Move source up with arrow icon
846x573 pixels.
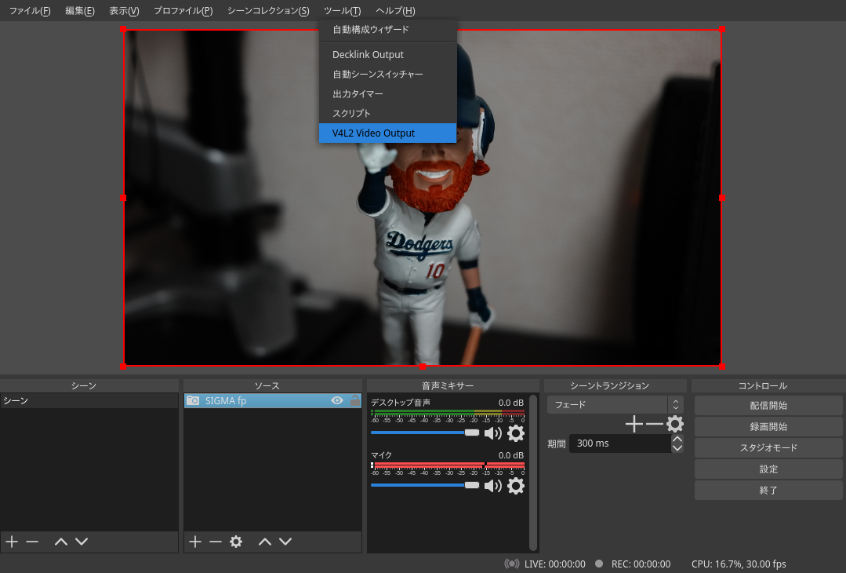(x=265, y=541)
